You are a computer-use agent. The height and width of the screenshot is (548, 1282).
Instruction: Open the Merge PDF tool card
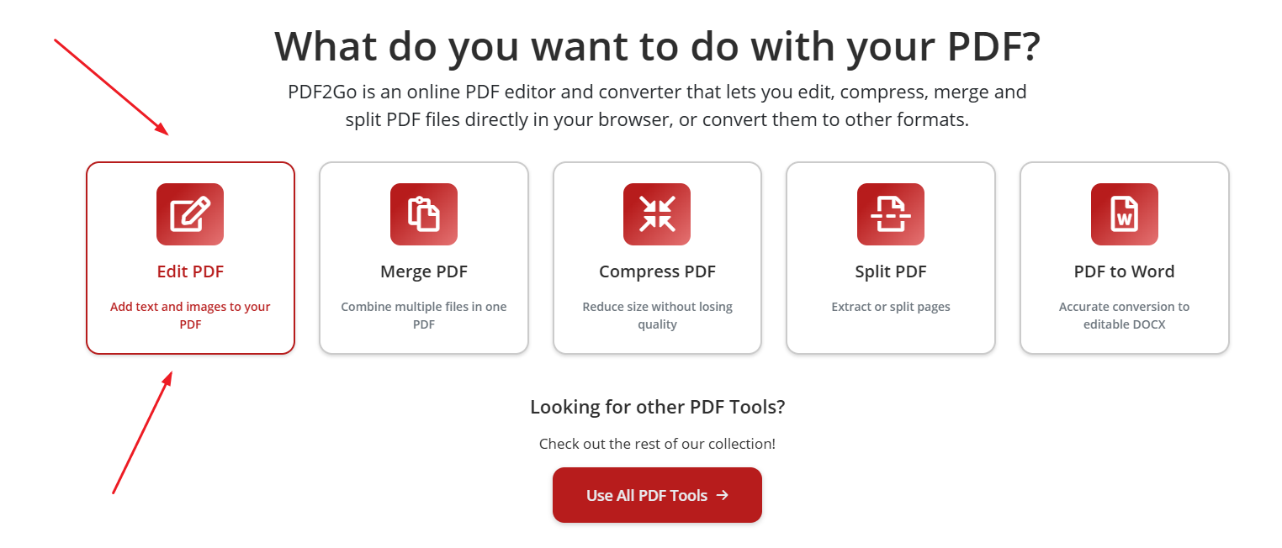[423, 258]
